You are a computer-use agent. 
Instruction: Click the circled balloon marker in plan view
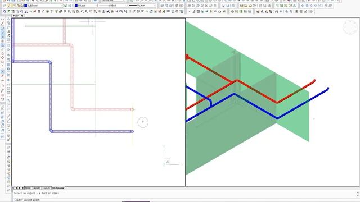tap(143, 122)
